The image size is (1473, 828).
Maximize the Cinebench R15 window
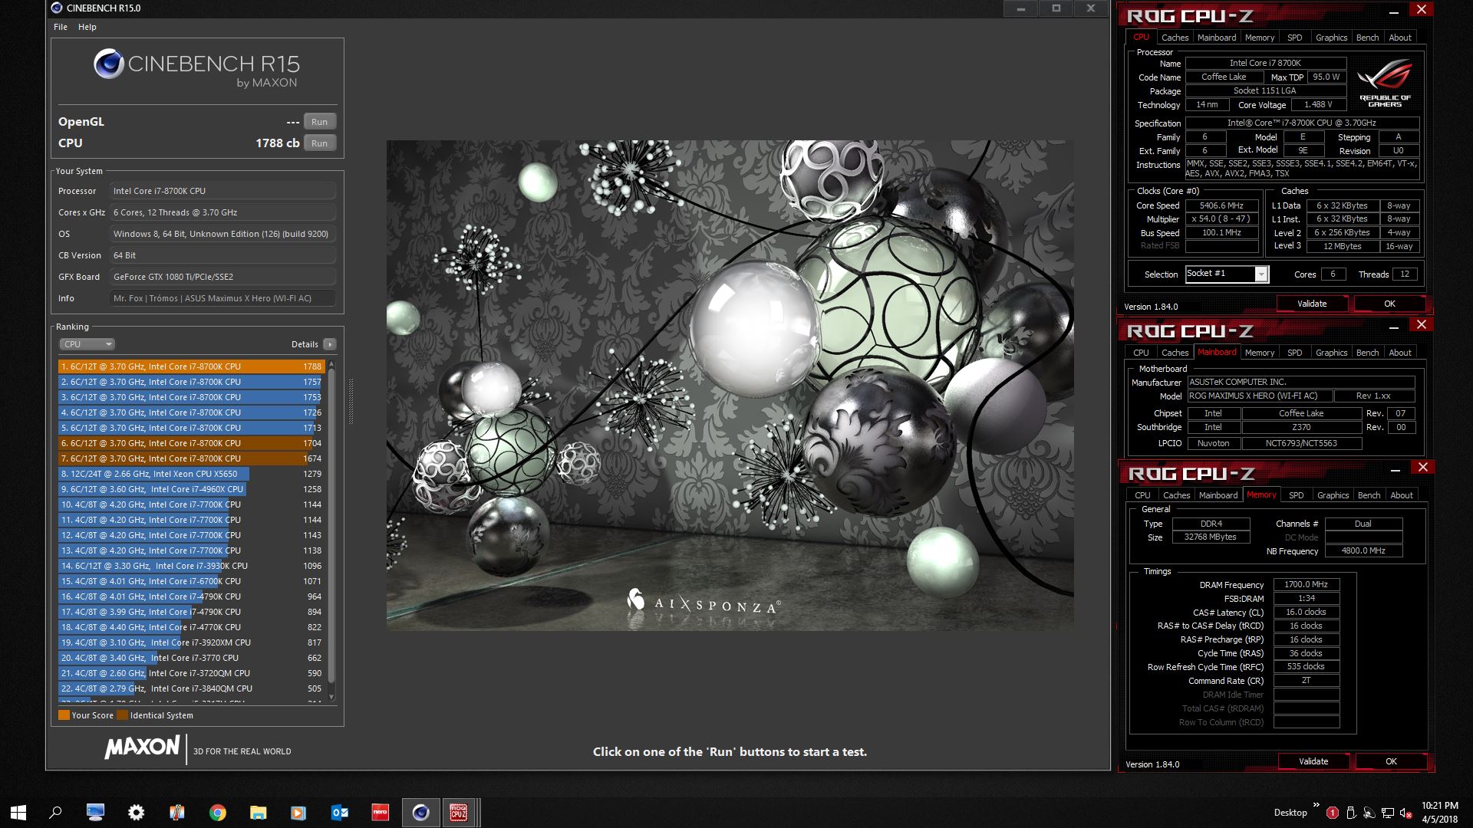[1056, 8]
